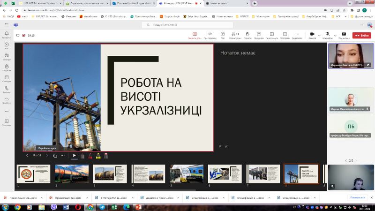Screen dimensions: 375x211
Task: Open Calls in the Teams sidebar
Action: (x=7, y=90)
